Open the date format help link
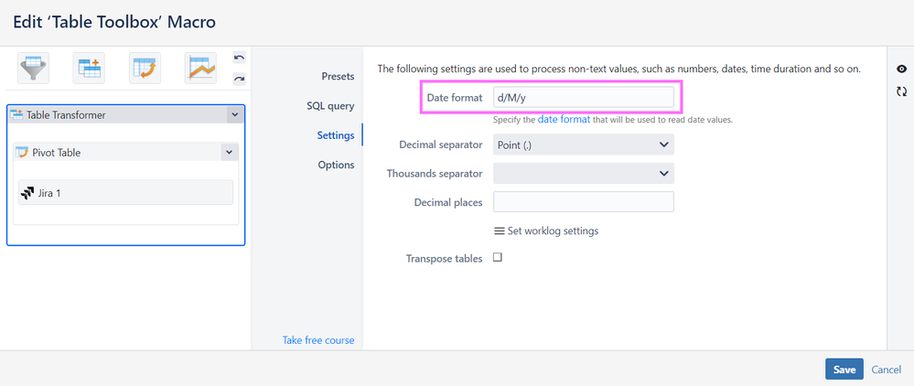Image resolution: width=914 pixels, height=386 pixels. click(564, 119)
